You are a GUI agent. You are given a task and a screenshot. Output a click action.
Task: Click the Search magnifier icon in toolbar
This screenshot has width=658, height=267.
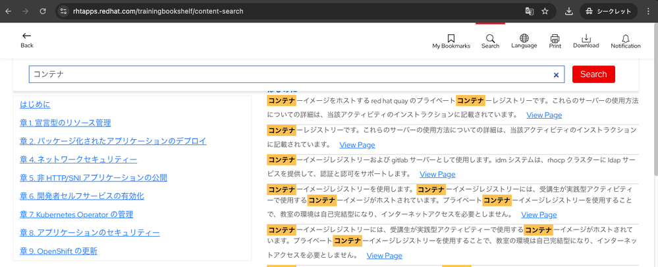click(x=490, y=39)
